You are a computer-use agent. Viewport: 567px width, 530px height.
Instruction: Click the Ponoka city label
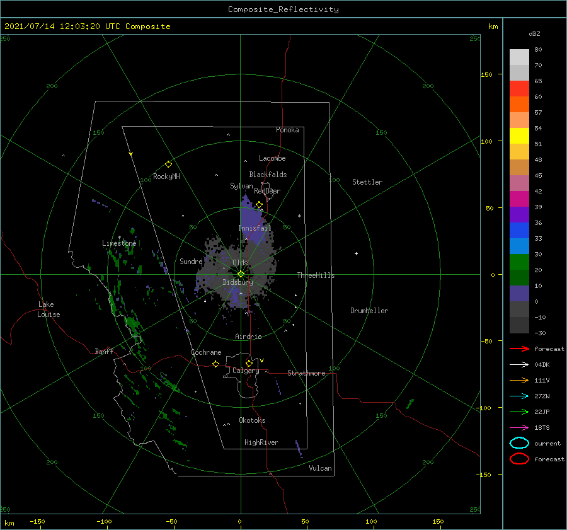coord(287,130)
